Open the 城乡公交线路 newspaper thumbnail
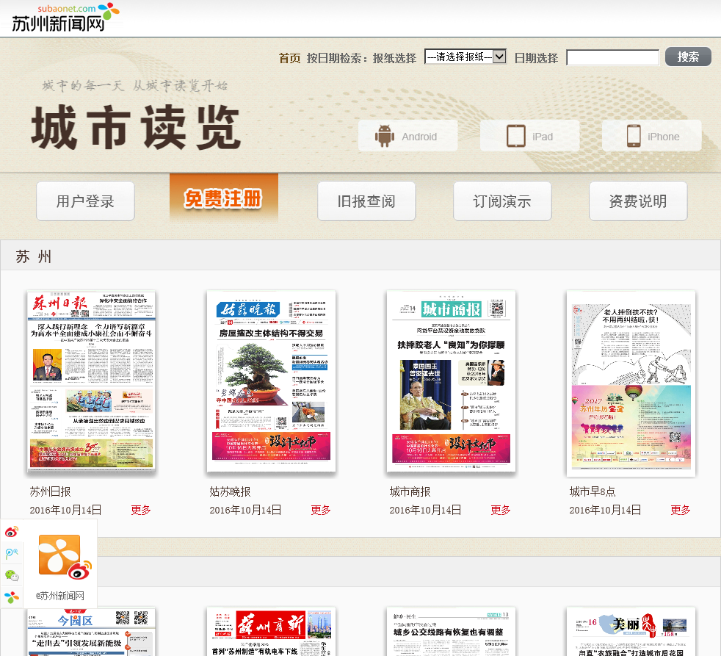Screen dimensions: 721x656 (451, 632)
